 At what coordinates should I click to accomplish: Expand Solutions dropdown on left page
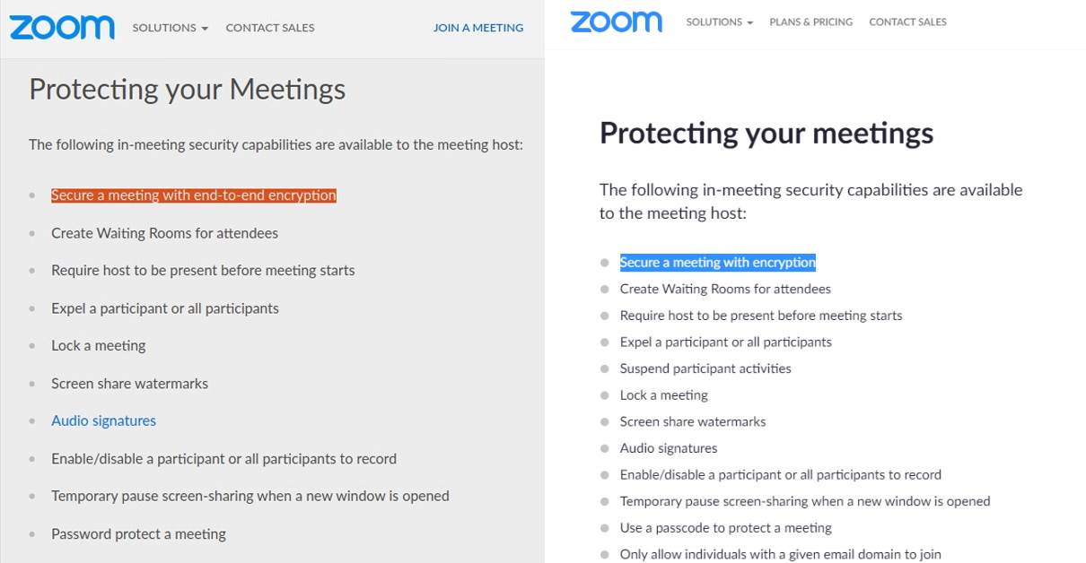click(x=171, y=28)
